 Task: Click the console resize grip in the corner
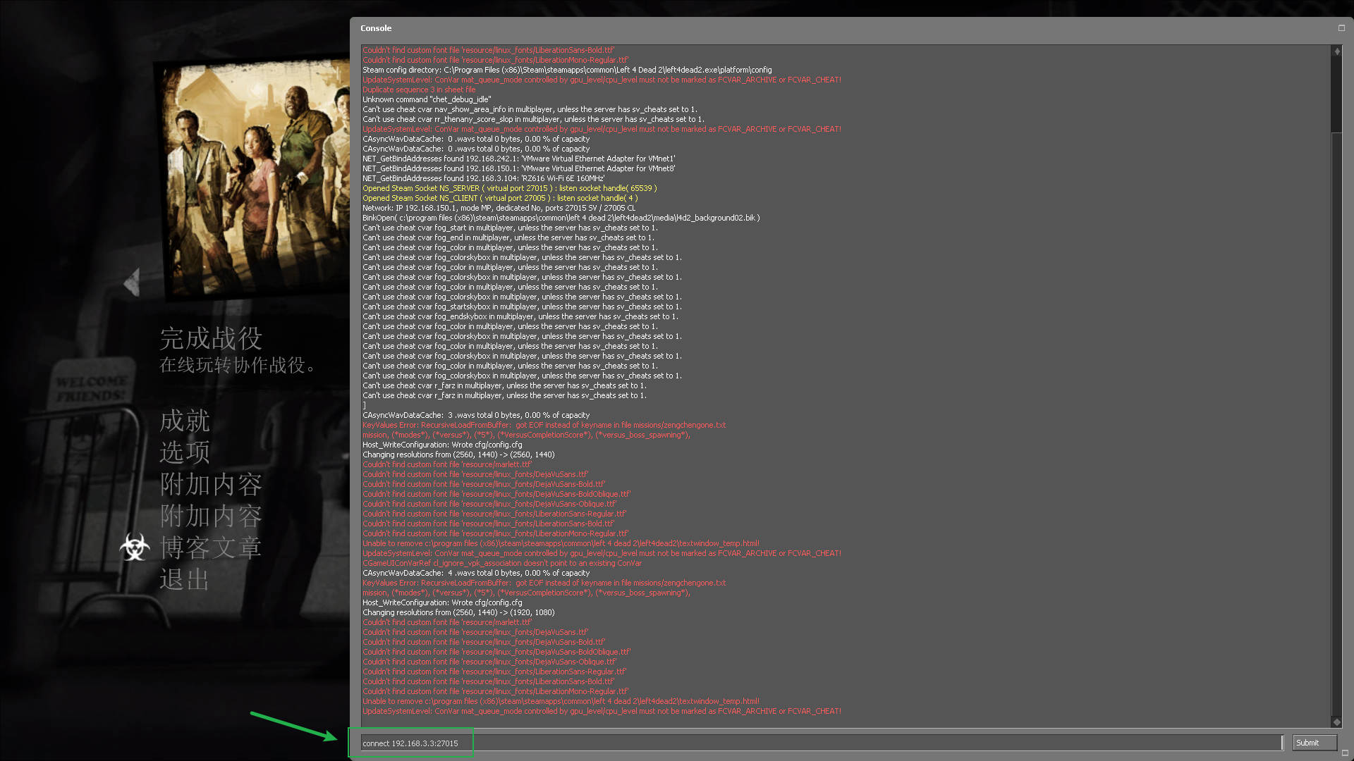[x=1345, y=753]
